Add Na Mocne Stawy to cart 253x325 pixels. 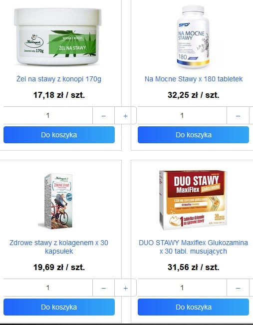click(x=193, y=135)
